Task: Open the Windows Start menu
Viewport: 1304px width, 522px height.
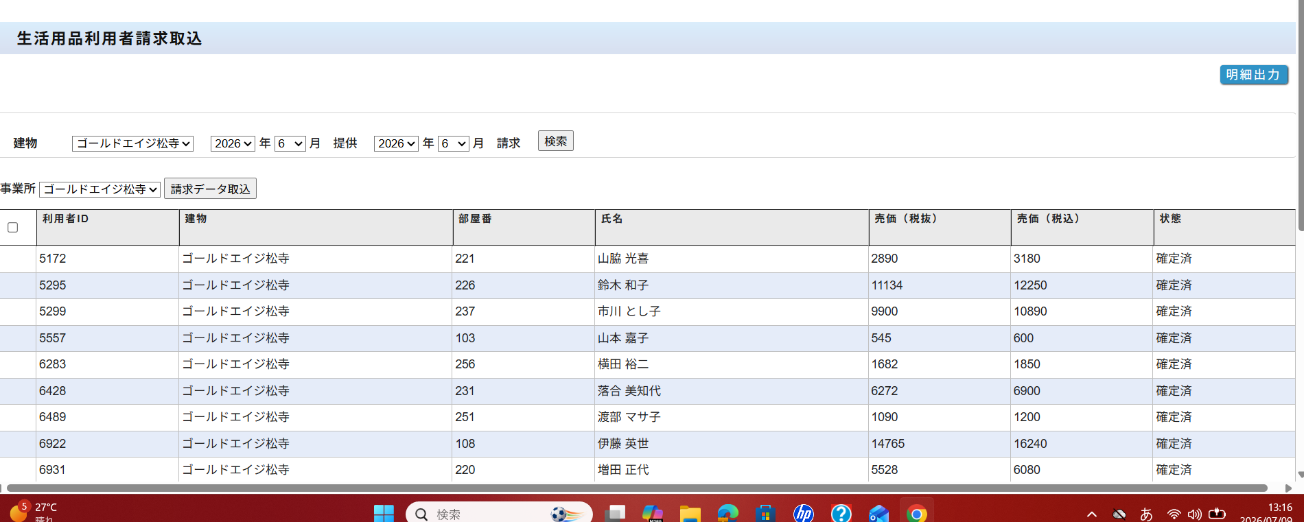Action: (x=384, y=513)
